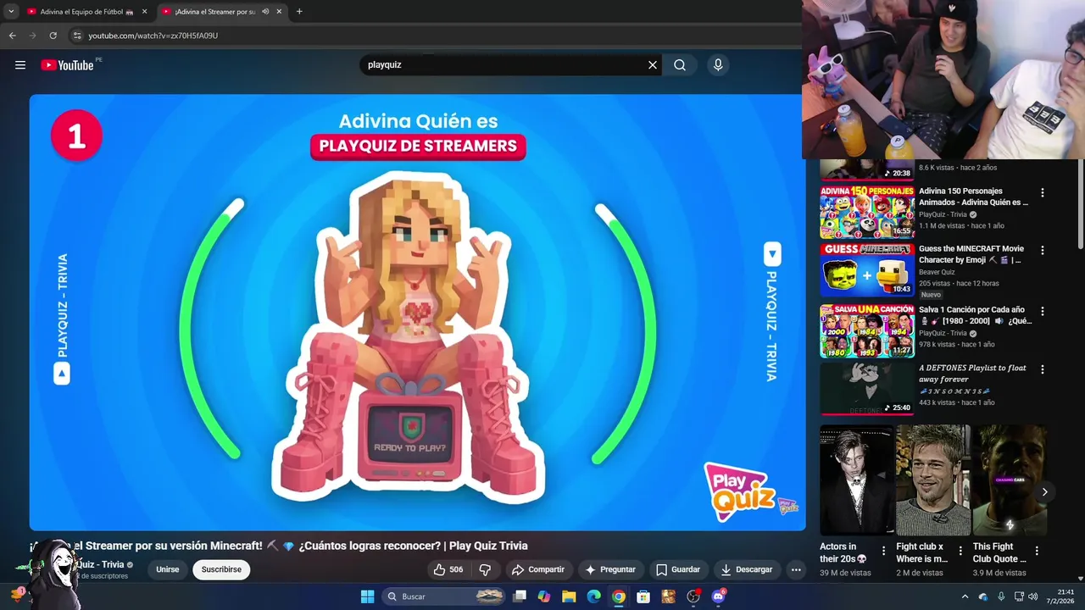Download video with Descargar button
Viewport: 1085px width, 610px height.
747,569
